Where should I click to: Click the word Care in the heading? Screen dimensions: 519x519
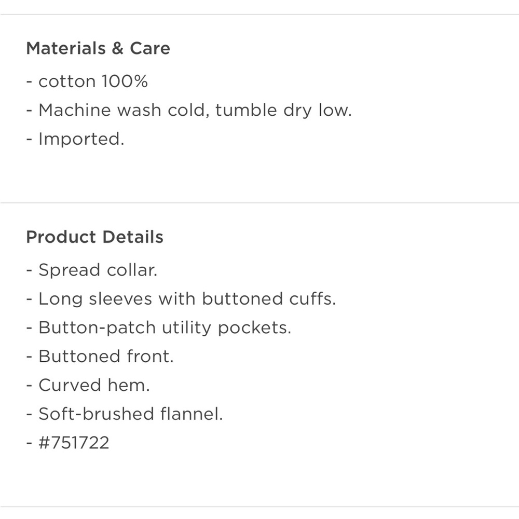[150, 49]
